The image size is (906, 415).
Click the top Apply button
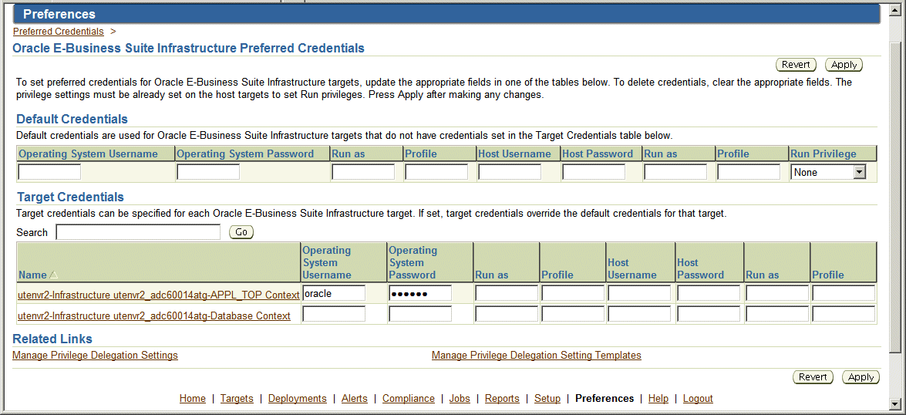[x=844, y=65]
